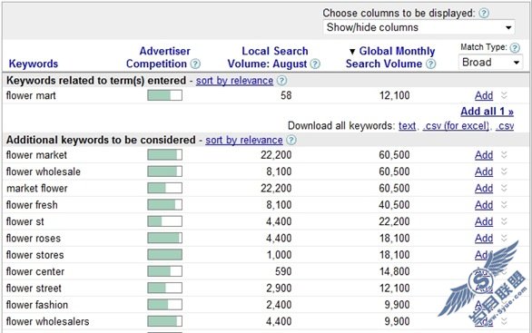Click competition bar for flower center
This screenshot has width=532, height=333.
pyautogui.click(x=164, y=271)
